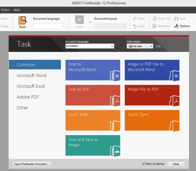This screenshot has width=196, height=171.
Task: Open the HELP menu
Action: 17,10
